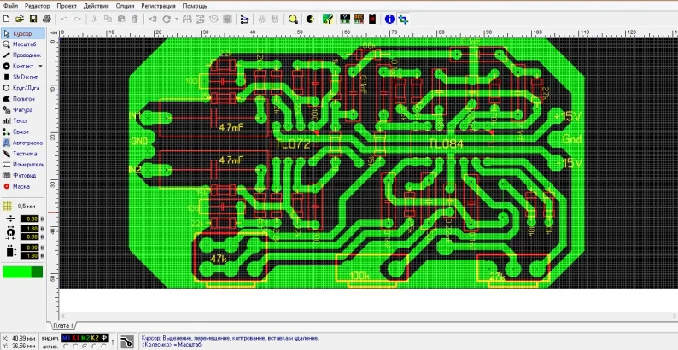
Task: Select the SMD-конт tool
Action: pyautogui.click(x=22, y=77)
